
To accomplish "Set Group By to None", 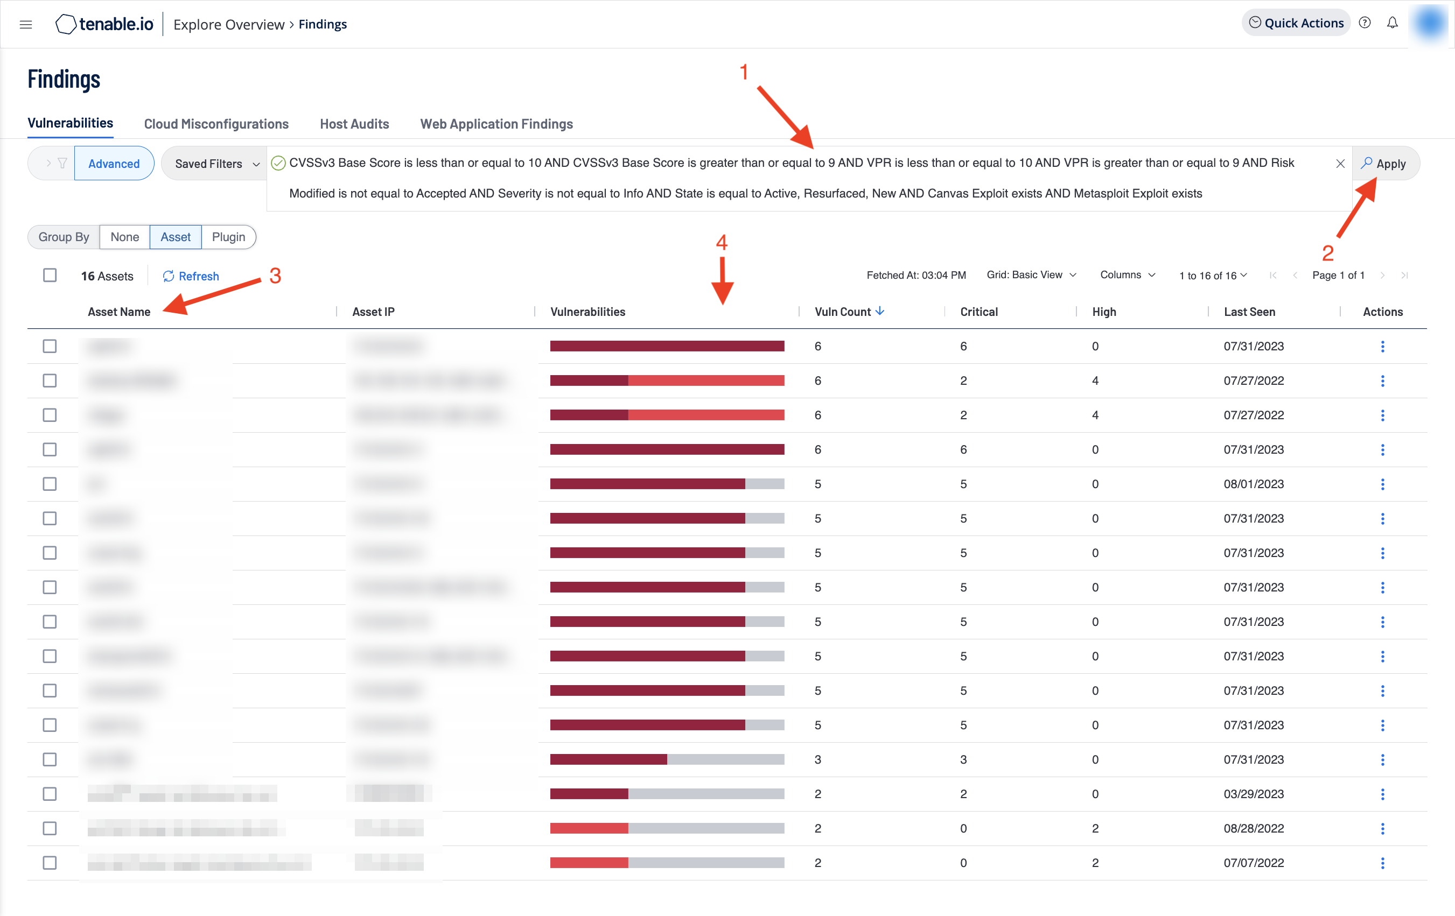I will [124, 237].
